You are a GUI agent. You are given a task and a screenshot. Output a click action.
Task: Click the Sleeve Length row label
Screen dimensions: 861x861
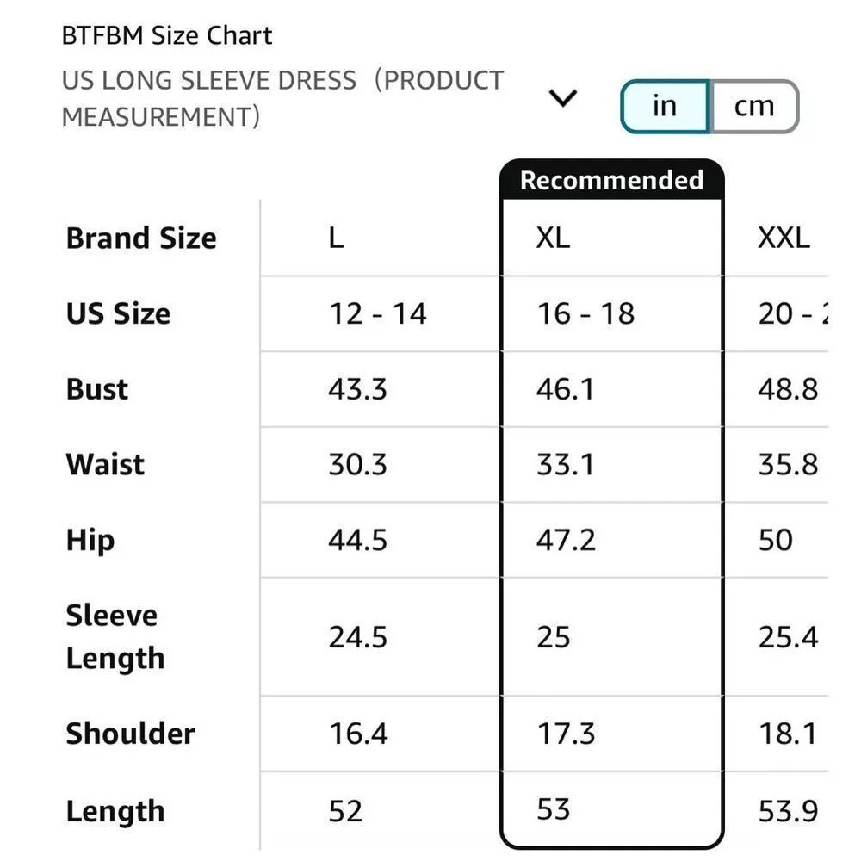coord(114,636)
